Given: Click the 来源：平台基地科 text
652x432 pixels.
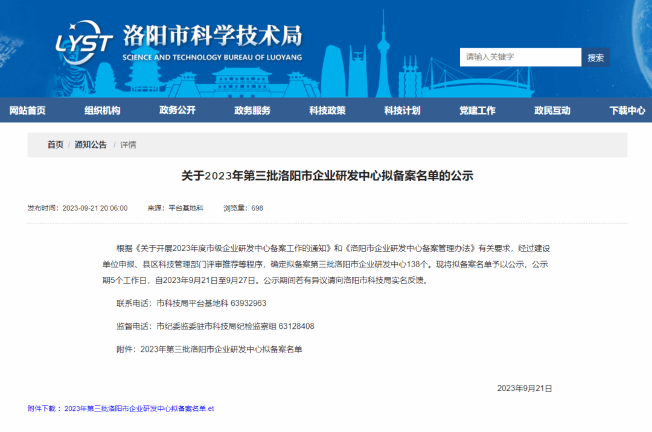Looking at the screenshot, I should (175, 208).
